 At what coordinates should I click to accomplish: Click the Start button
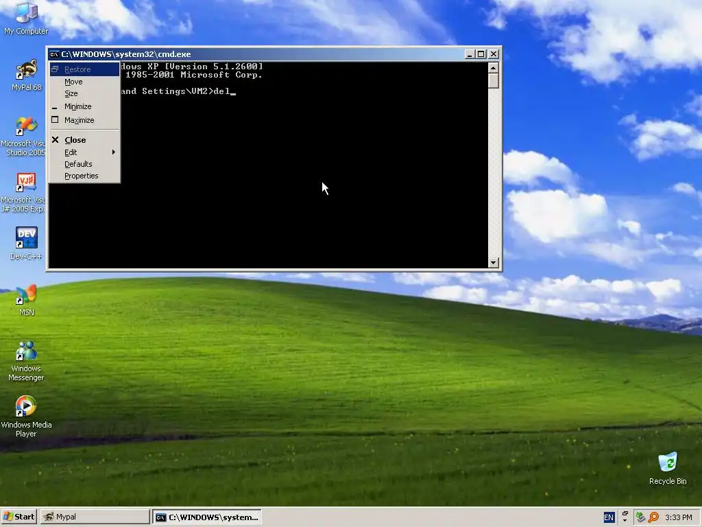point(19,517)
